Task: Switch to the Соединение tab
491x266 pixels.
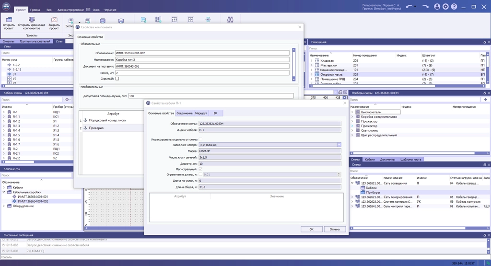Action: coord(185,113)
